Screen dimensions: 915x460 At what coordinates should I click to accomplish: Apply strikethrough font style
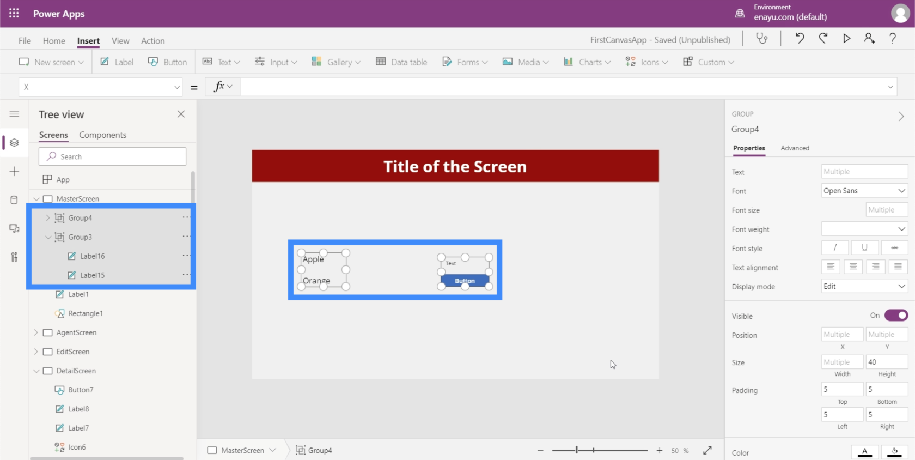(894, 247)
